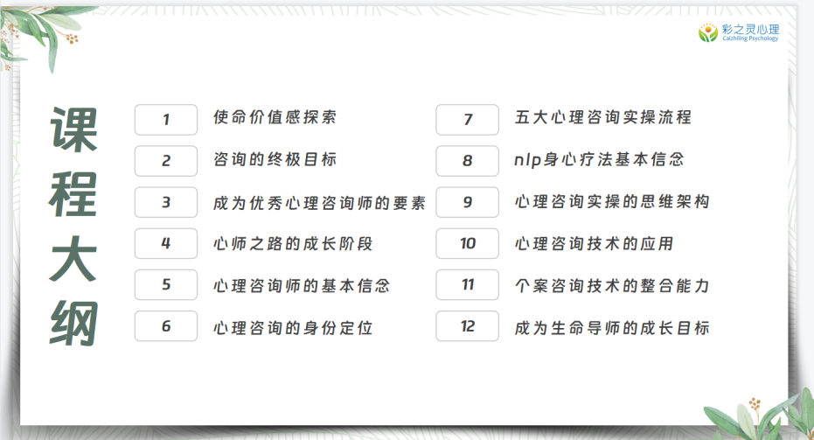The width and height of the screenshot is (814, 440).
Task: Select the text 个案咨询技术的整合能力
Action: click(612, 285)
